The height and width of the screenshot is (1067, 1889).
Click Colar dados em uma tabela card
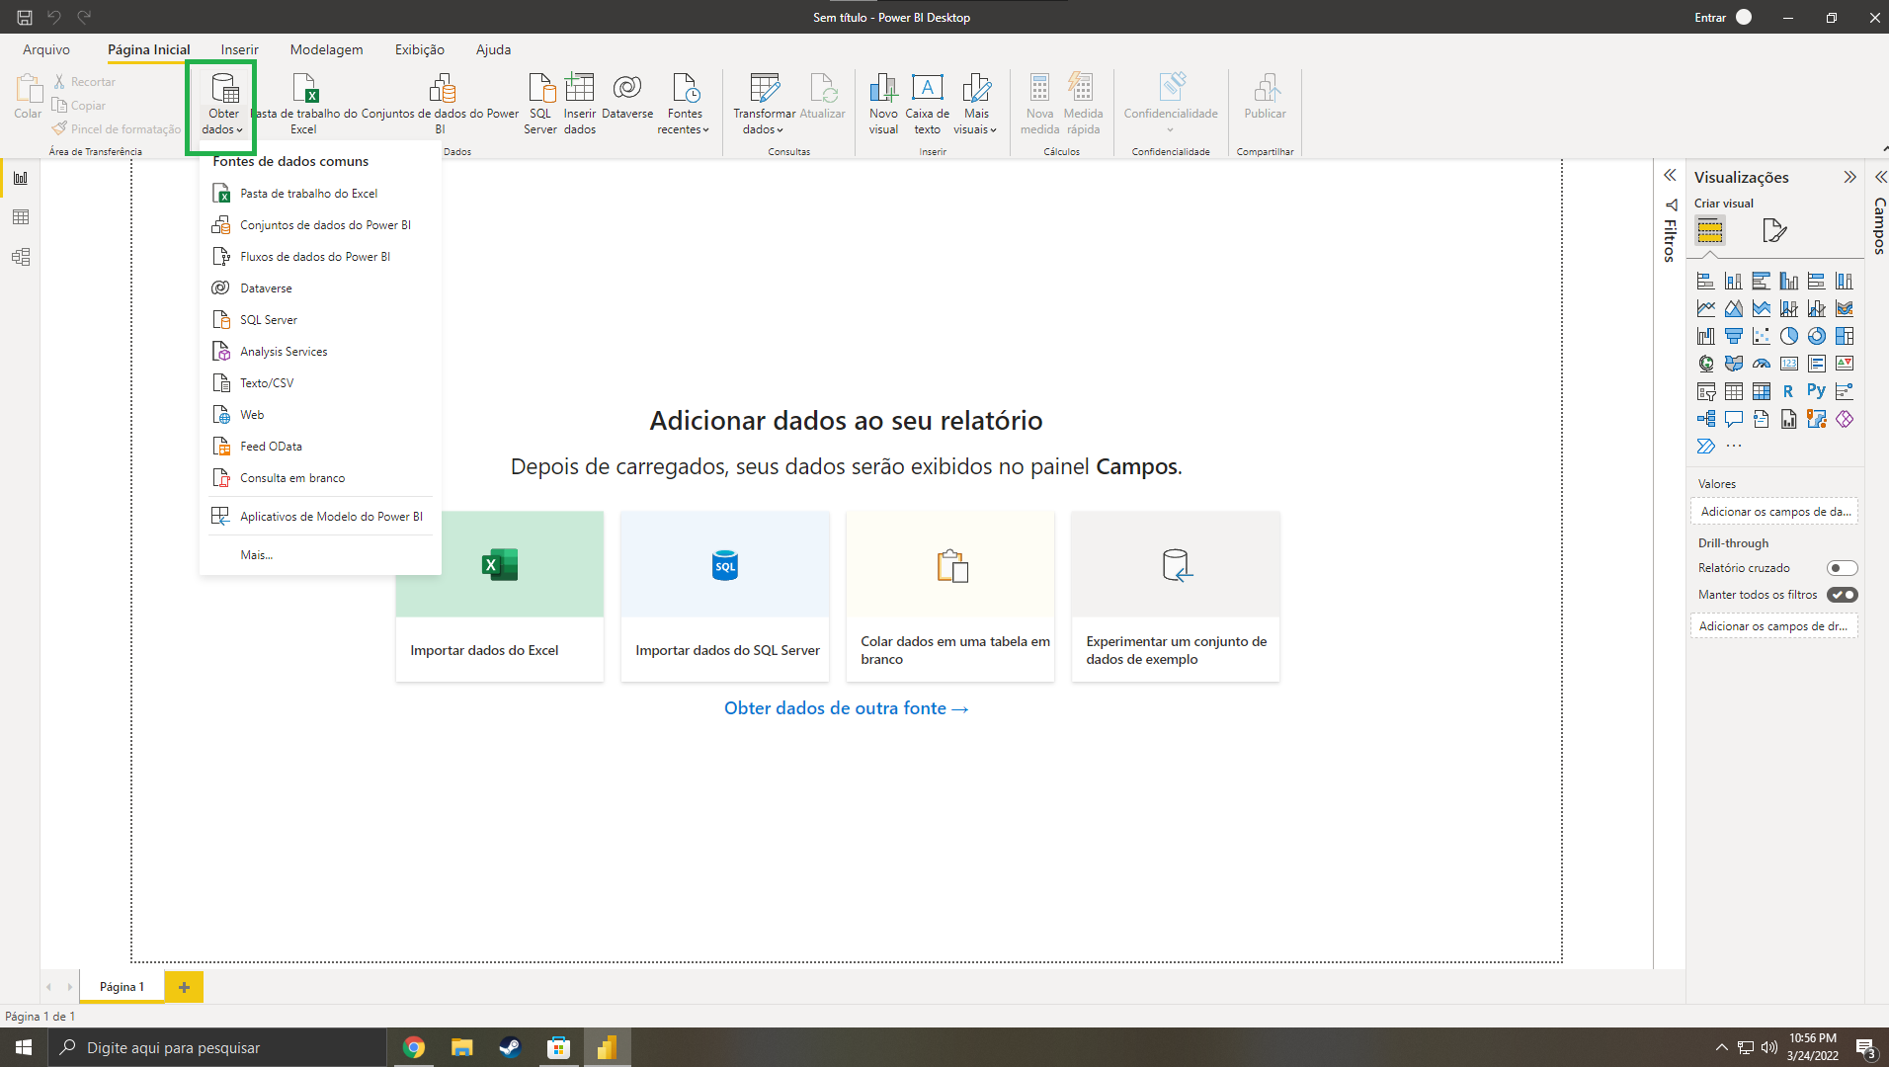(950, 596)
